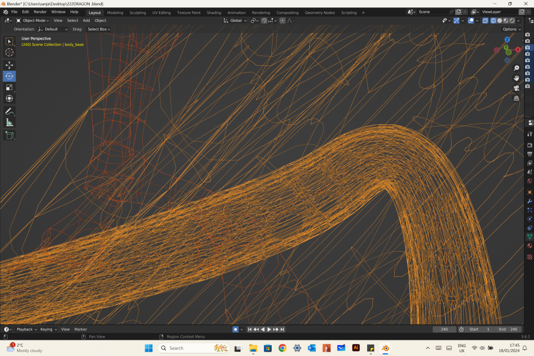This screenshot has height=356, width=534.
Task: Open the Object Constraints properties tab
Action: 530,228
